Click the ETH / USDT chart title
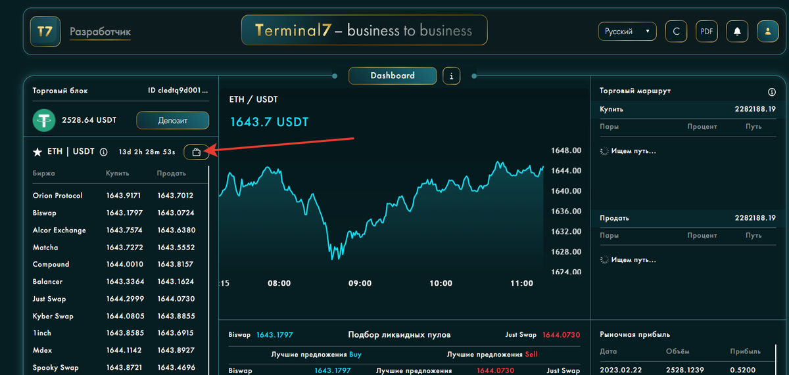This screenshot has width=789, height=375. (253, 99)
